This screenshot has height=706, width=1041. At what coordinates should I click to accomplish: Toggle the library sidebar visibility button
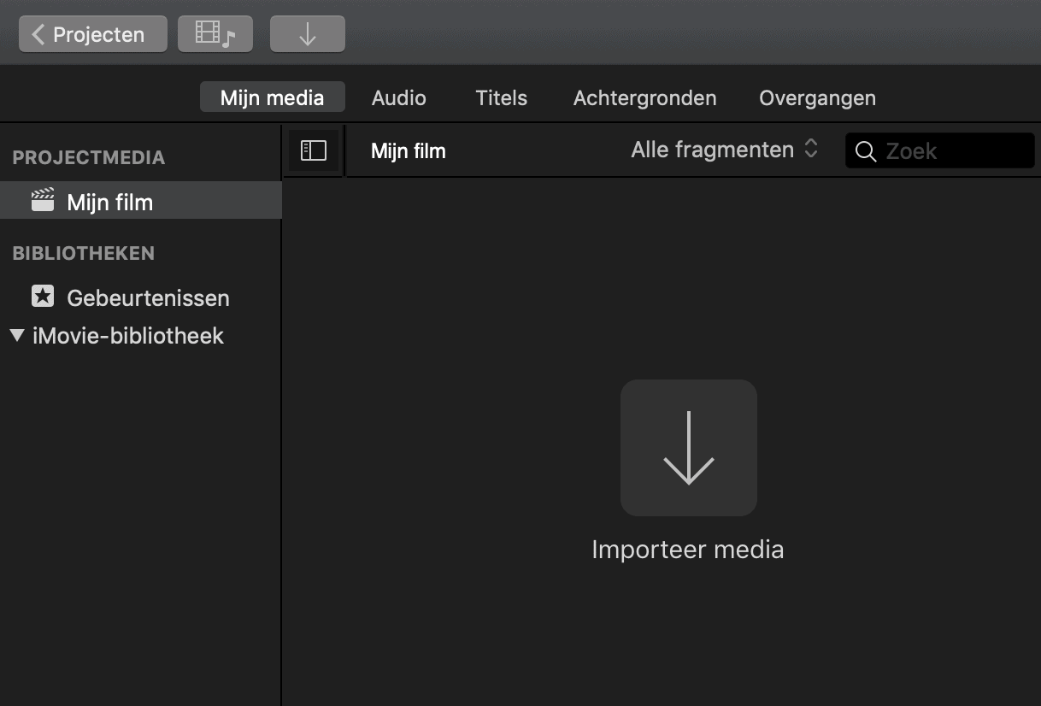coord(314,151)
